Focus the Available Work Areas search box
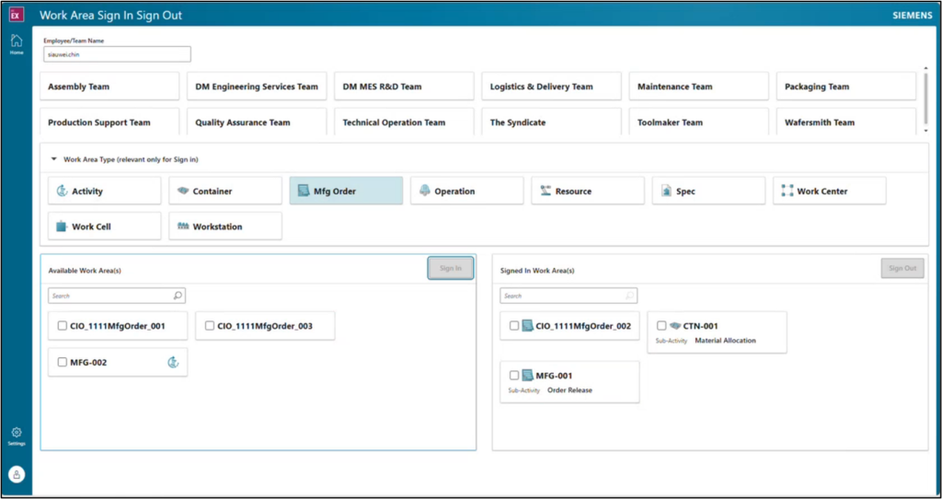942x499 pixels. pos(117,296)
